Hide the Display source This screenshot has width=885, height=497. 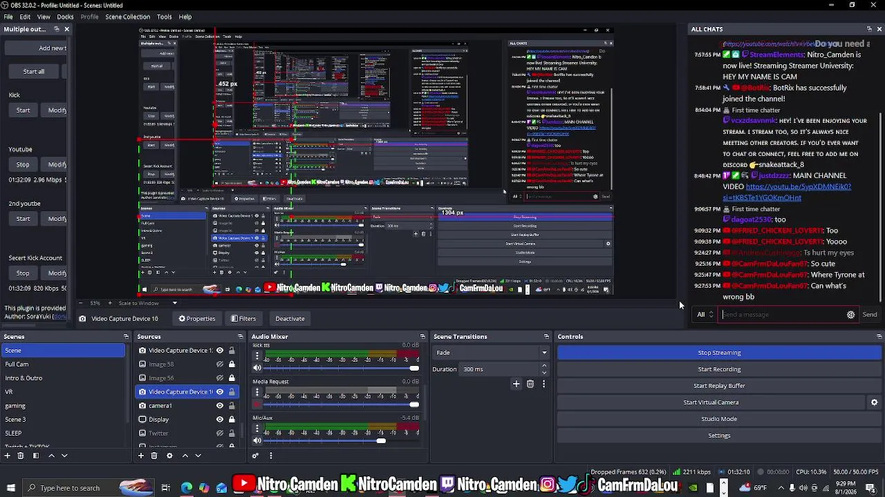pyautogui.click(x=220, y=420)
